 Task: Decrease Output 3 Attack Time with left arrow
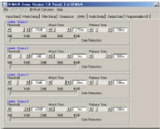[x=50, y=82]
